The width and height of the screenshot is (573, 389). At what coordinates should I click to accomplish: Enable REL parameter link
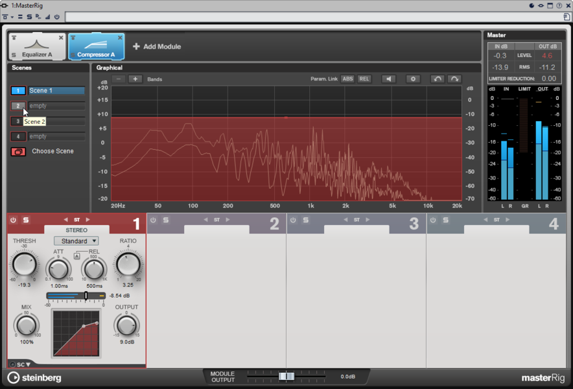(364, 79)
